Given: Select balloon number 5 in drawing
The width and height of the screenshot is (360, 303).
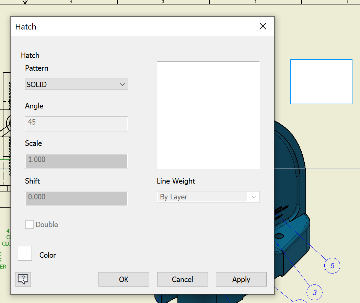Looking at the screenshot, I should pos(332,265).
